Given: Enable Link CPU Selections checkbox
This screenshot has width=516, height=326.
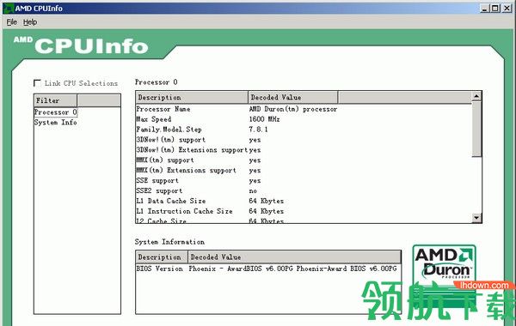Looking at the screenshot, I should [37, 83].
